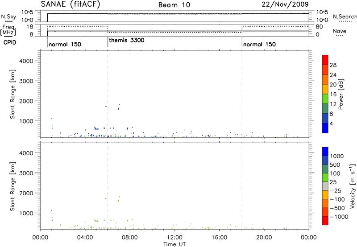The height and width of the screenshot is (247, 357).
Task: Click the 04:00 time axis tick label
Action: tap(85, 238)
